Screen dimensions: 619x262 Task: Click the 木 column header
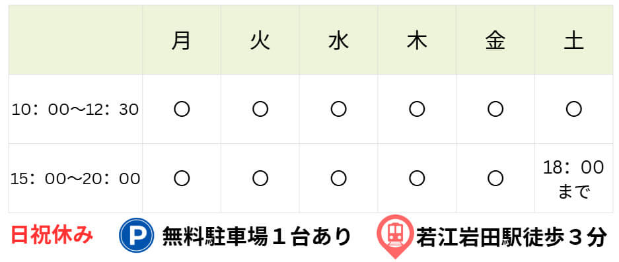417,40
